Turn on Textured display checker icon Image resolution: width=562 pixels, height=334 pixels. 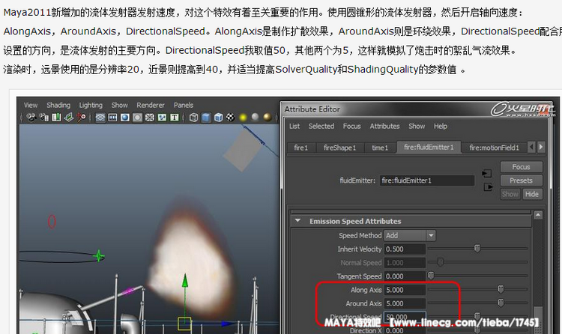[x=230, y=118]
